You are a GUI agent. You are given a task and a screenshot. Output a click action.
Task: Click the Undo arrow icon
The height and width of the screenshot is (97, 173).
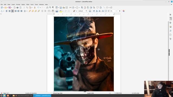38,8
